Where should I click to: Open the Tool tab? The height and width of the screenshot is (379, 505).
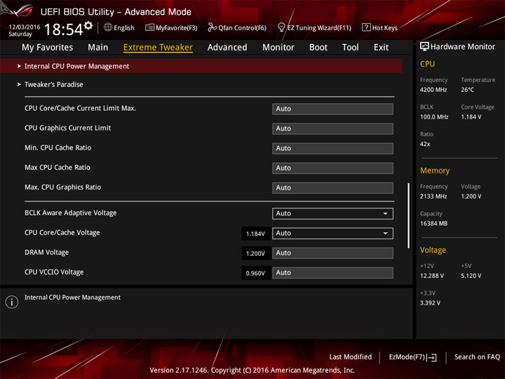pyautogui.click(x=351, y=48)
